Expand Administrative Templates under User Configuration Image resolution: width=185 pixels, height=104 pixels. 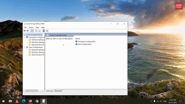pyautogui.click(x=27, y=55)
